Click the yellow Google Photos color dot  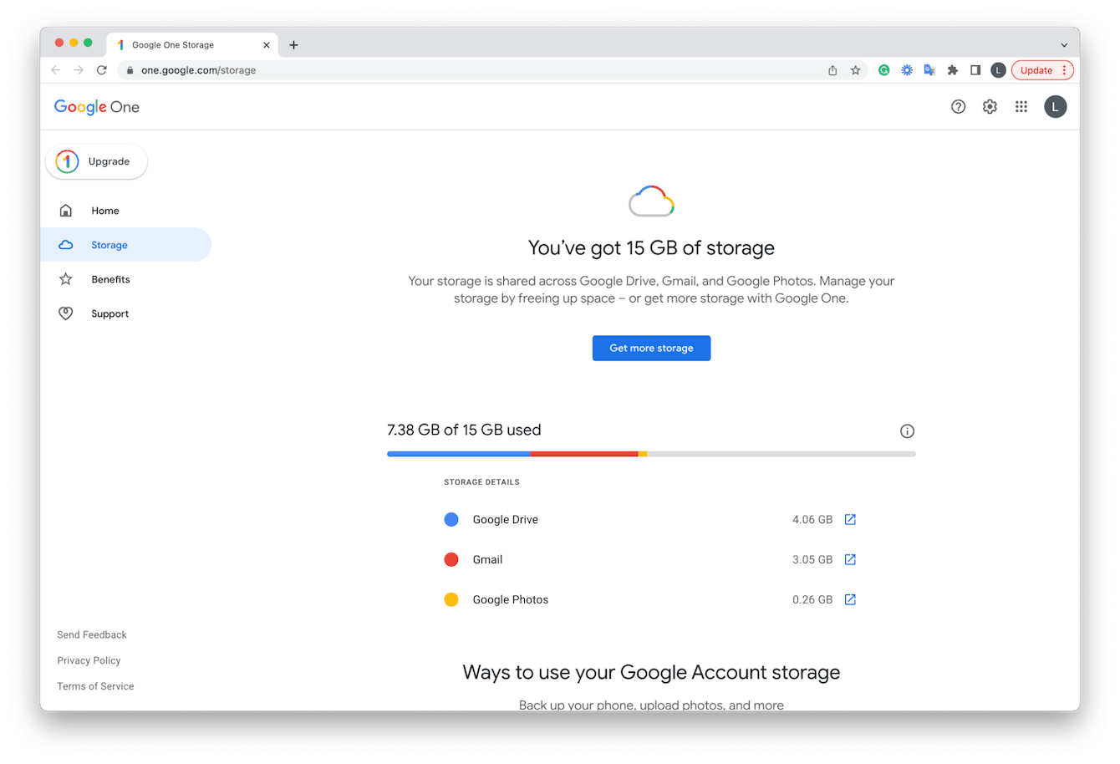tap(451, 599)
